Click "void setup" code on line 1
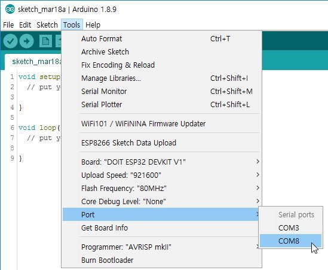 tap(39, 77)
